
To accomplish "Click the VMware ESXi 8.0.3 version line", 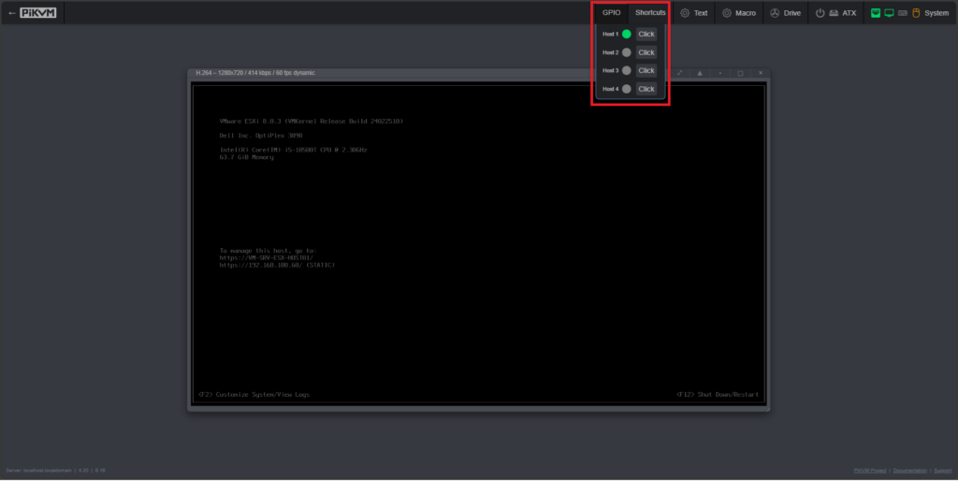I will click(311, 122).
